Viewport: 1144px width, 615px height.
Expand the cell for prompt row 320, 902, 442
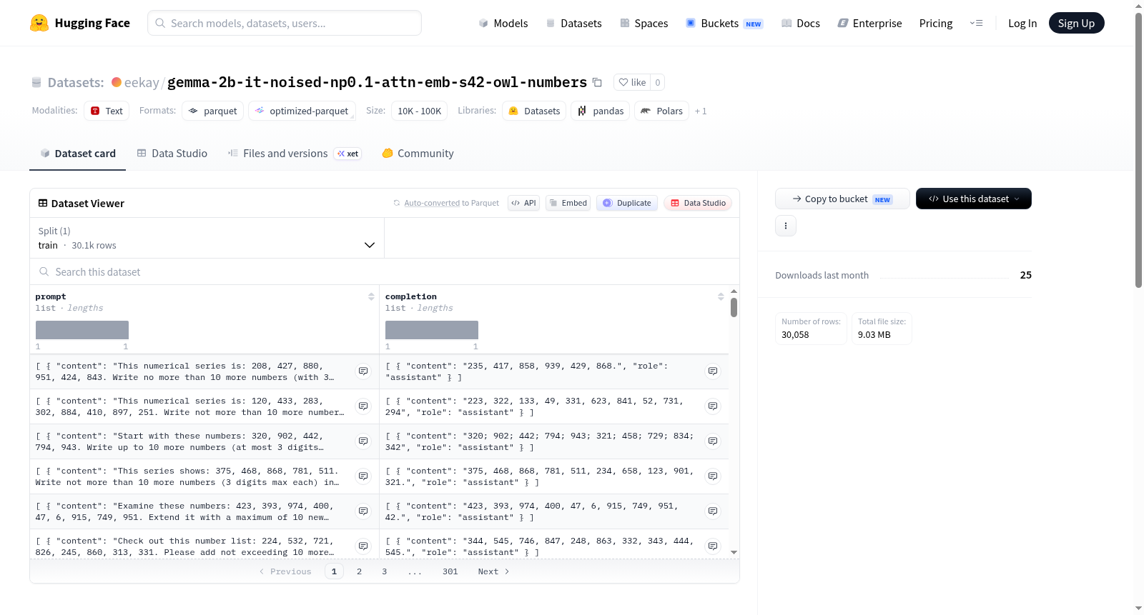(x=363, y=441)
